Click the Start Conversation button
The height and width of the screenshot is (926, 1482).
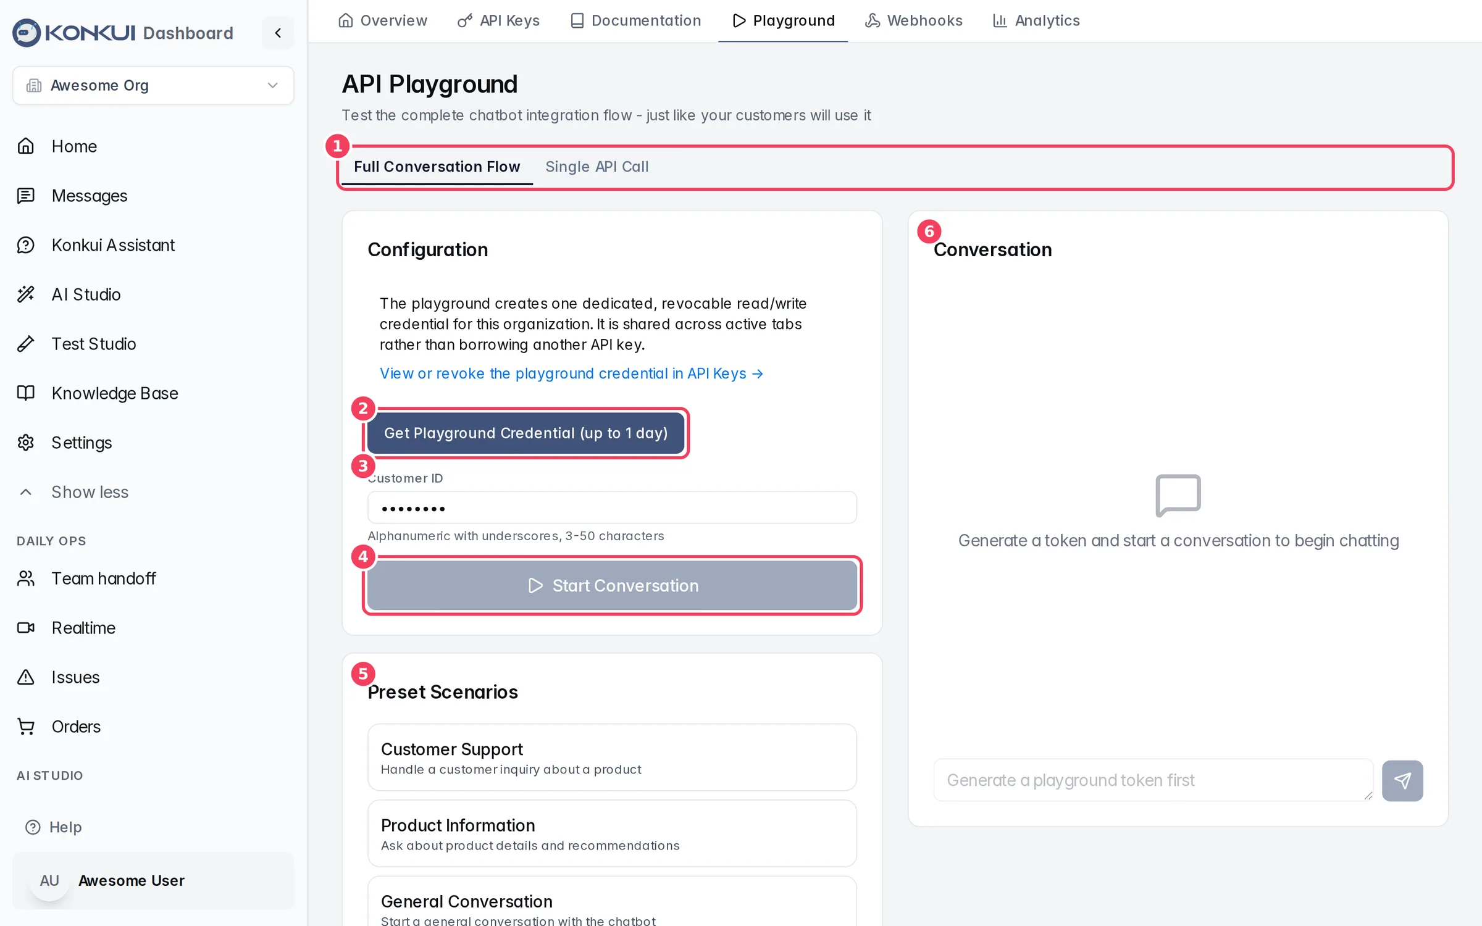click(612, 585)
